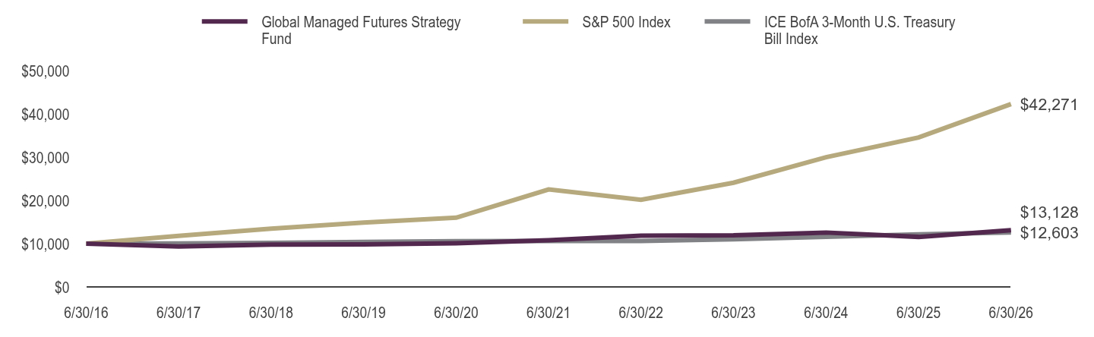This screenshot has height=337, width=1094.
Task: Click the 6/30/26 x-axis date label
Action: [x=1010, y=313]
